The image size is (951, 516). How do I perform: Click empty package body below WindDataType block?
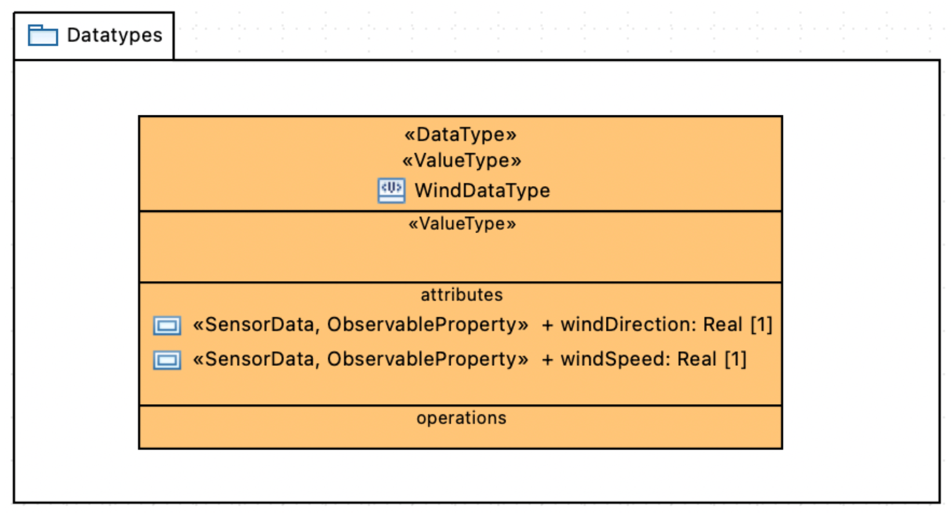(x=462, y=475)
